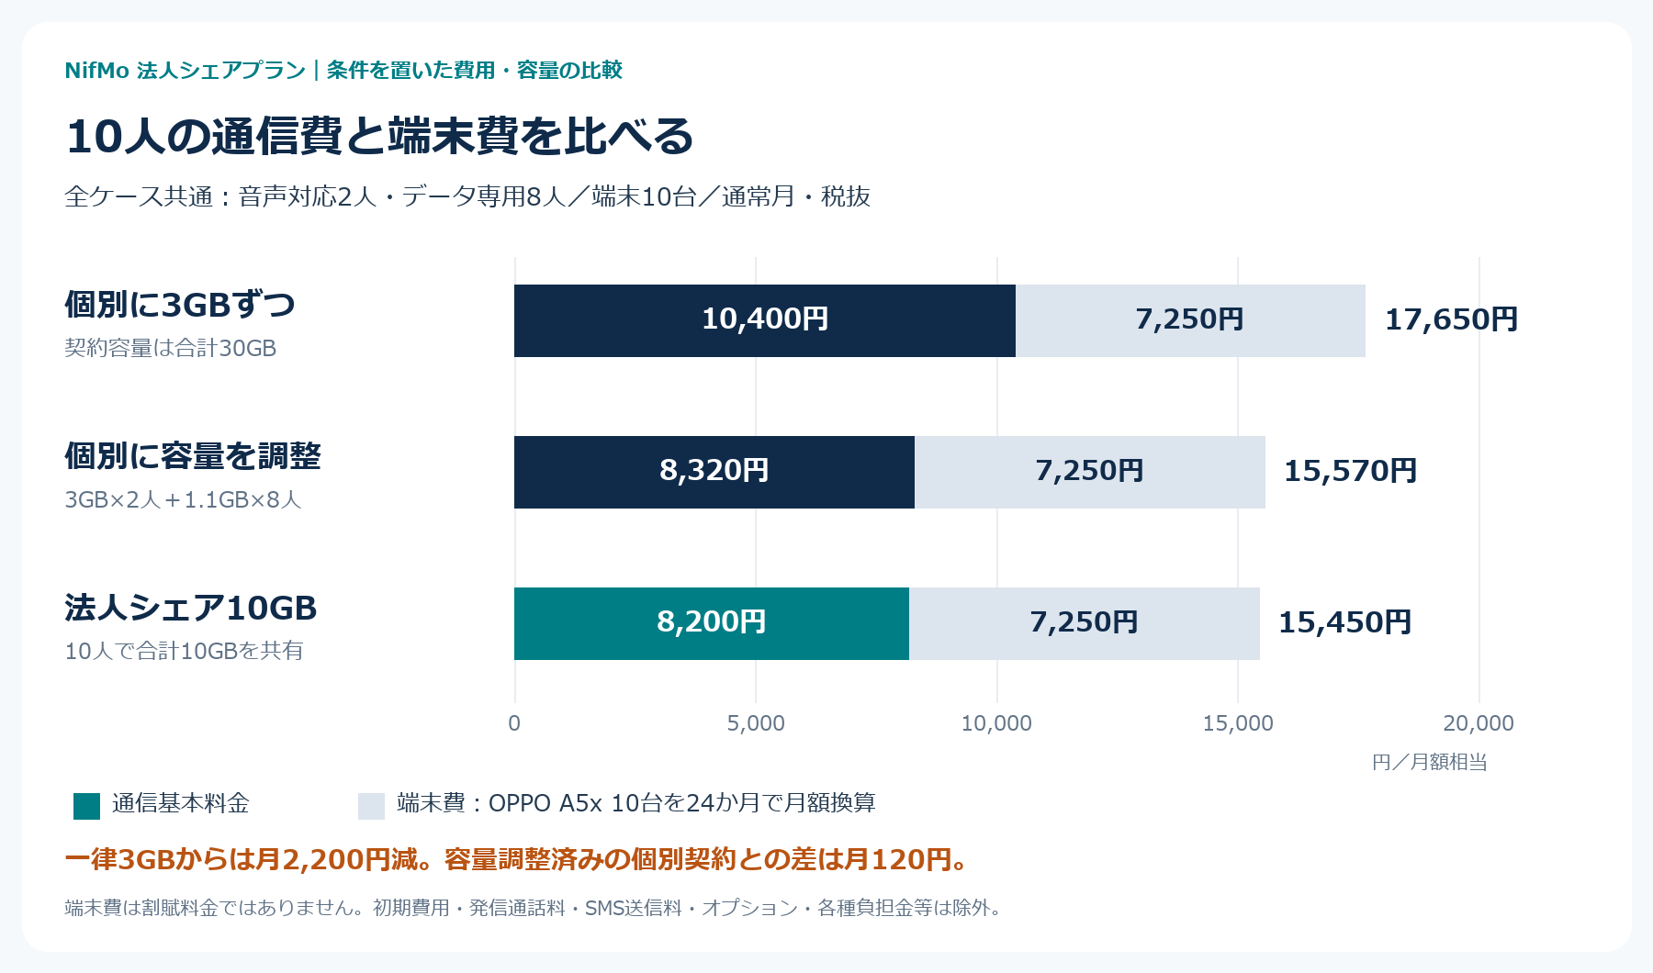
Task: Click the light gray 端末費 legend swatch
Action: [371, 806]
